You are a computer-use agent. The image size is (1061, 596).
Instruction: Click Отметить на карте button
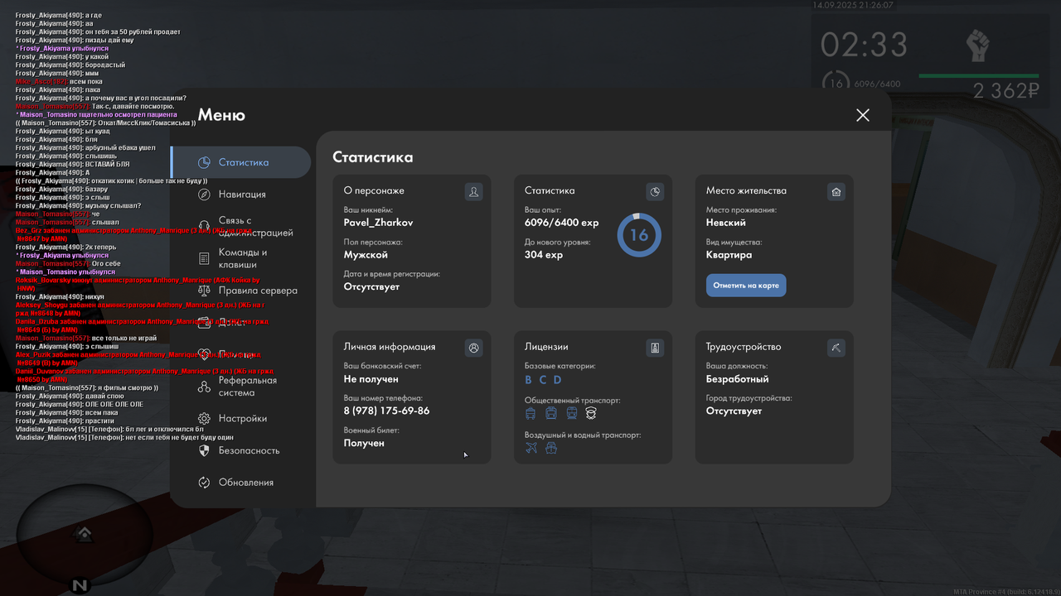pos(746,286)
